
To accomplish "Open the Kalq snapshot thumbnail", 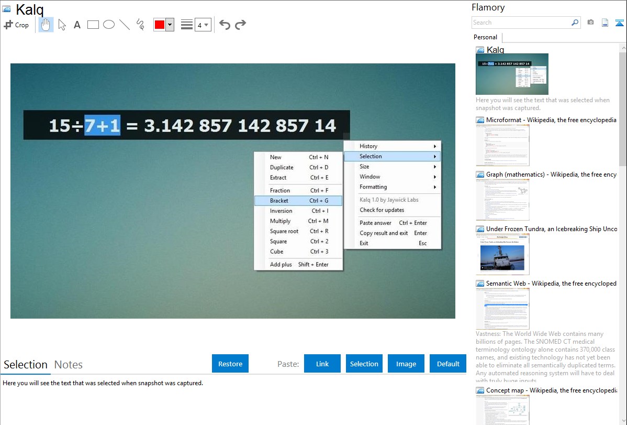I will point(512,74).
